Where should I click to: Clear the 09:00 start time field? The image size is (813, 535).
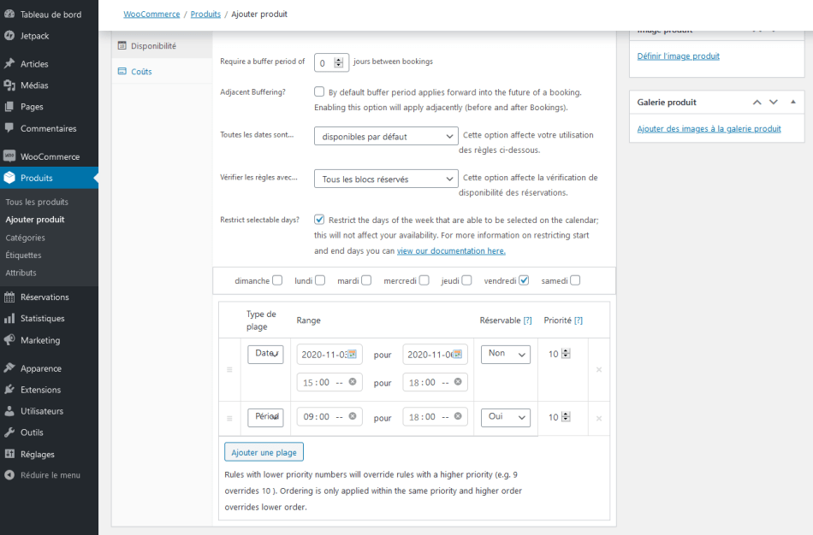pos(352,417)
